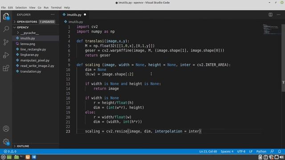This screenshot has height=160, width=285.
Task: Open the Extensions view
Action: point(6,68)
